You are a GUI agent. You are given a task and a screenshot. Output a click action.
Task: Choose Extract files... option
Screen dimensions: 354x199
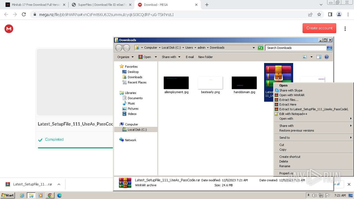313,100
